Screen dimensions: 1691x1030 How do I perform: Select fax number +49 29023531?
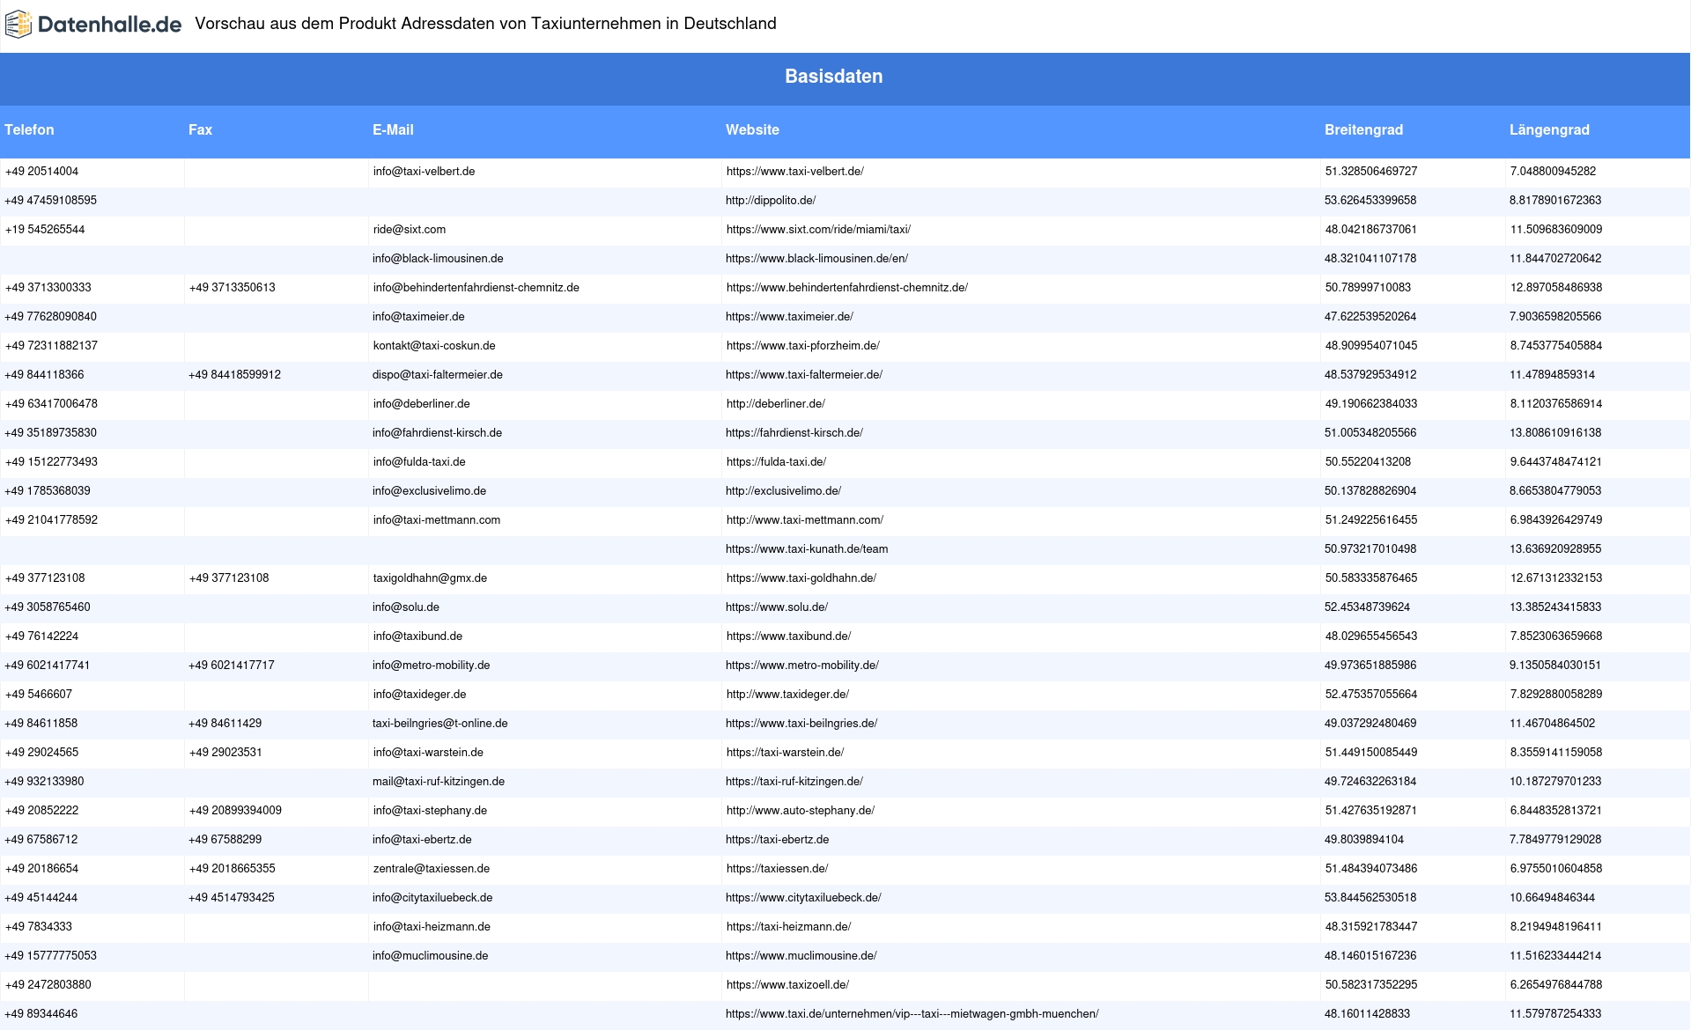coord(225,753)
